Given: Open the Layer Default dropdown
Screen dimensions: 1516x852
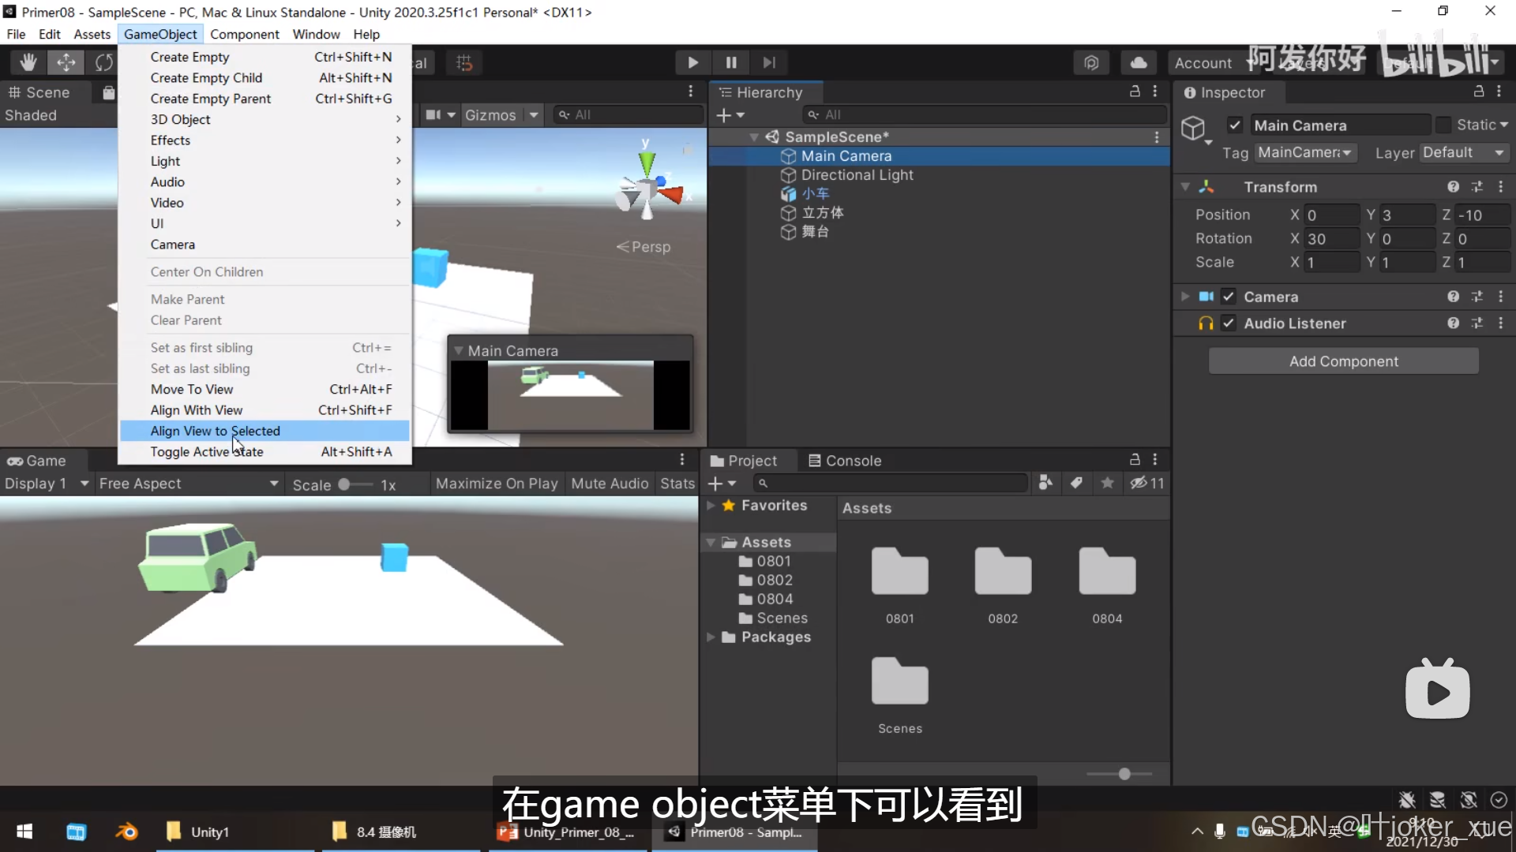Looking at the screenshot, I should pos(1465,153).
